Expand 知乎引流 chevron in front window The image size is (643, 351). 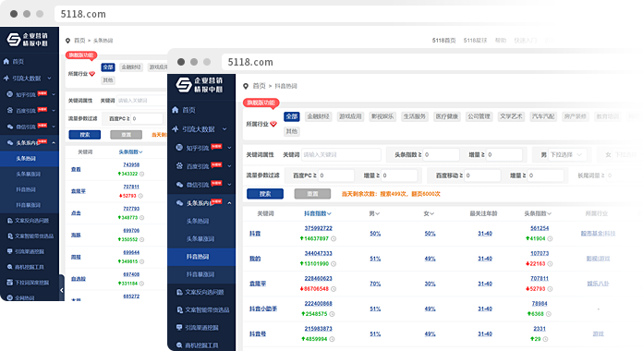[x=229, y=148]
